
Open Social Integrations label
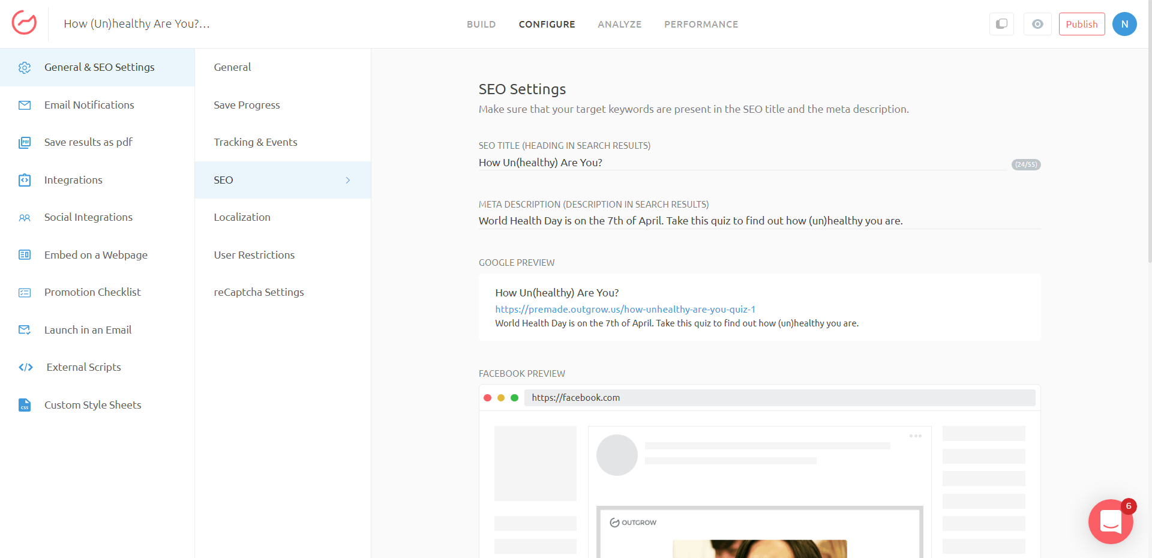pos(88,217)
